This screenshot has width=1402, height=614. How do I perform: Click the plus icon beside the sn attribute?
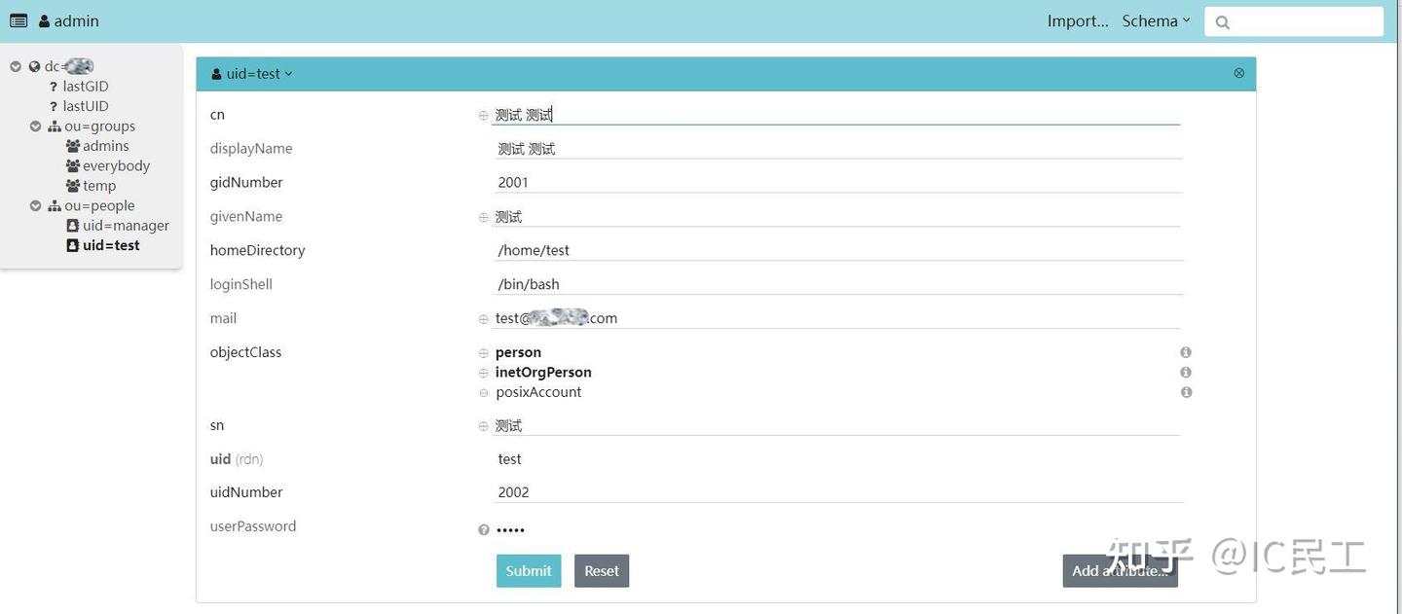coord(482,425)
